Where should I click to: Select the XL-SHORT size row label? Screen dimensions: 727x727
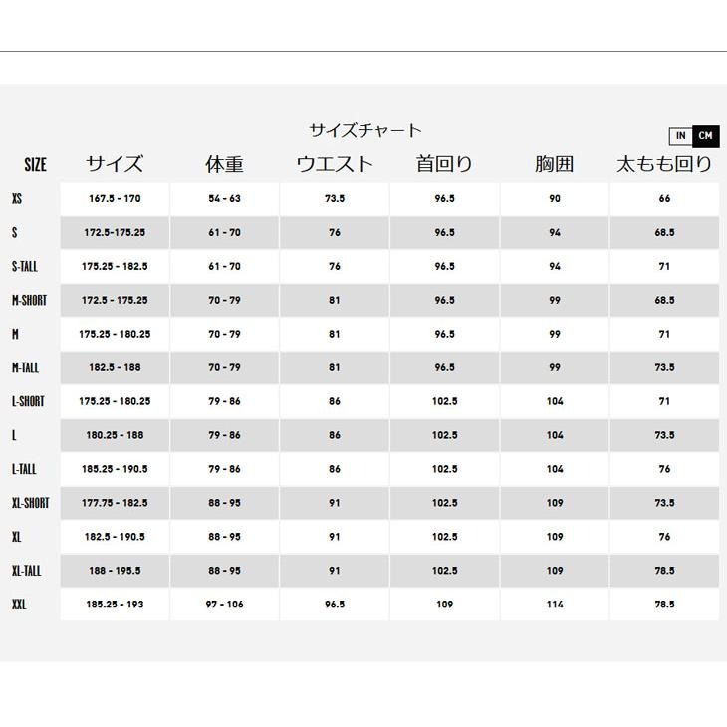coord(31,503)
